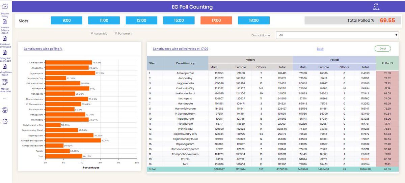This screenshot has width=405, height=183.
Task: Click the Back link
Action: click(320, 49)
